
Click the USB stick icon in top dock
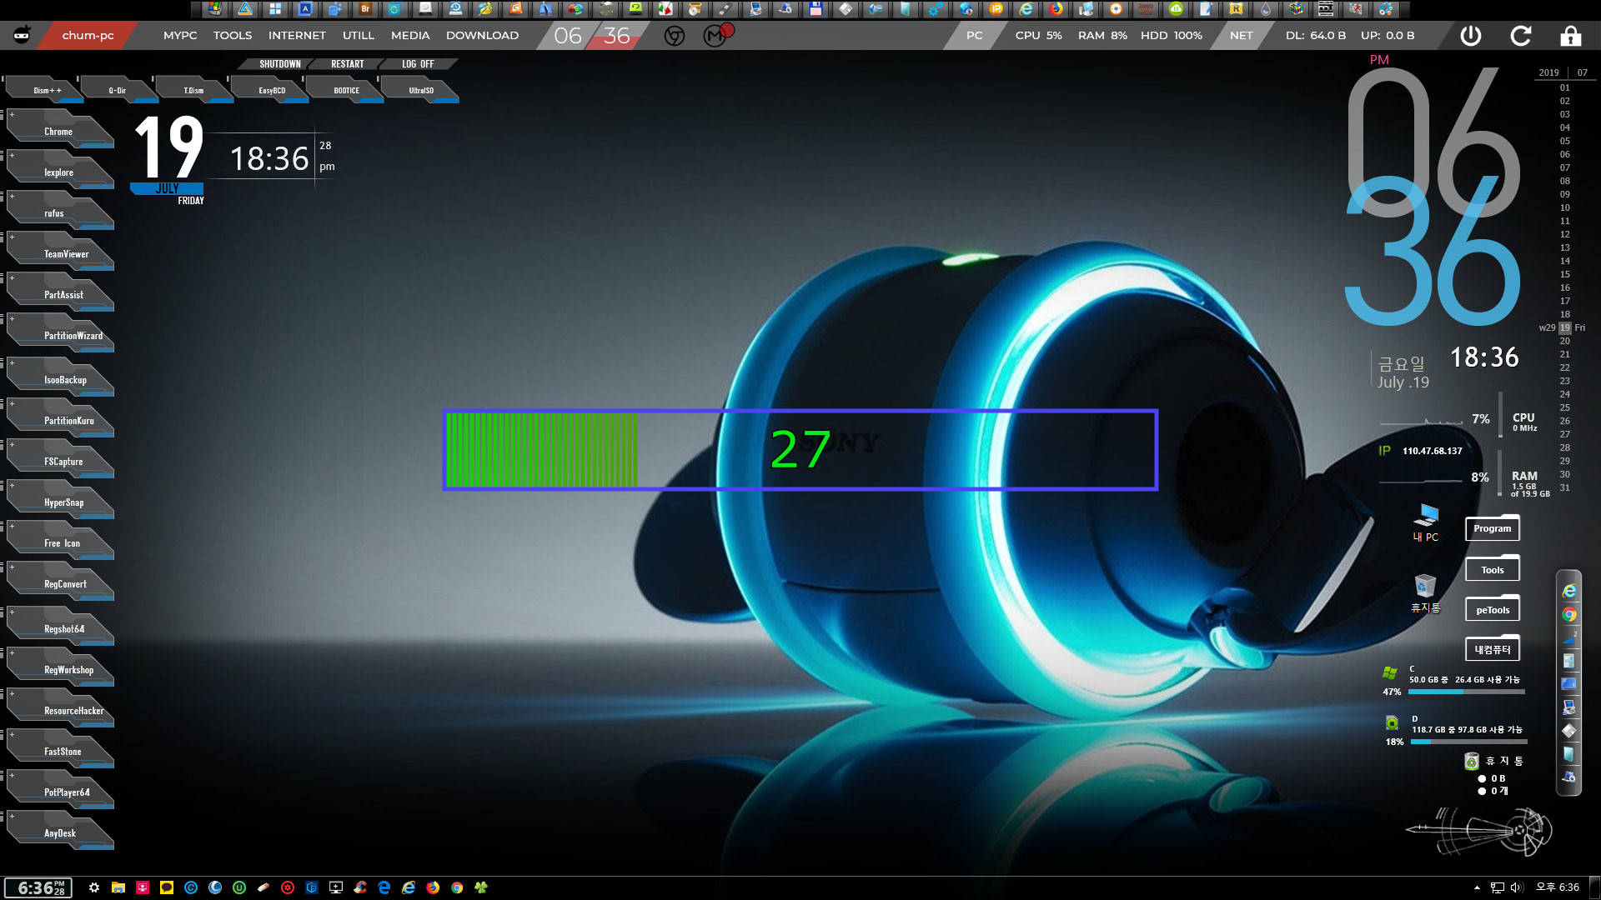pos(725,9)
